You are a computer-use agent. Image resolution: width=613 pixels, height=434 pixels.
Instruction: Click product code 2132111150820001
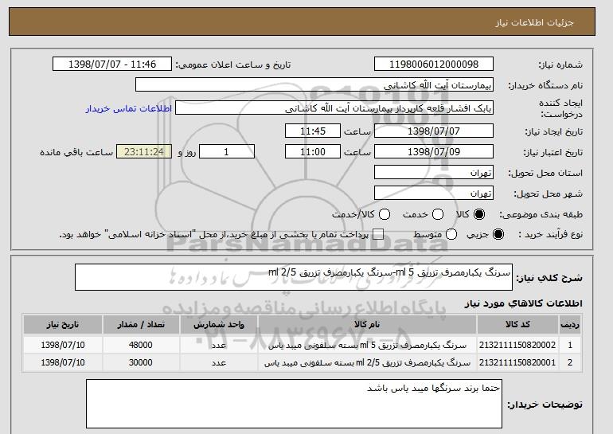point(517,363)
